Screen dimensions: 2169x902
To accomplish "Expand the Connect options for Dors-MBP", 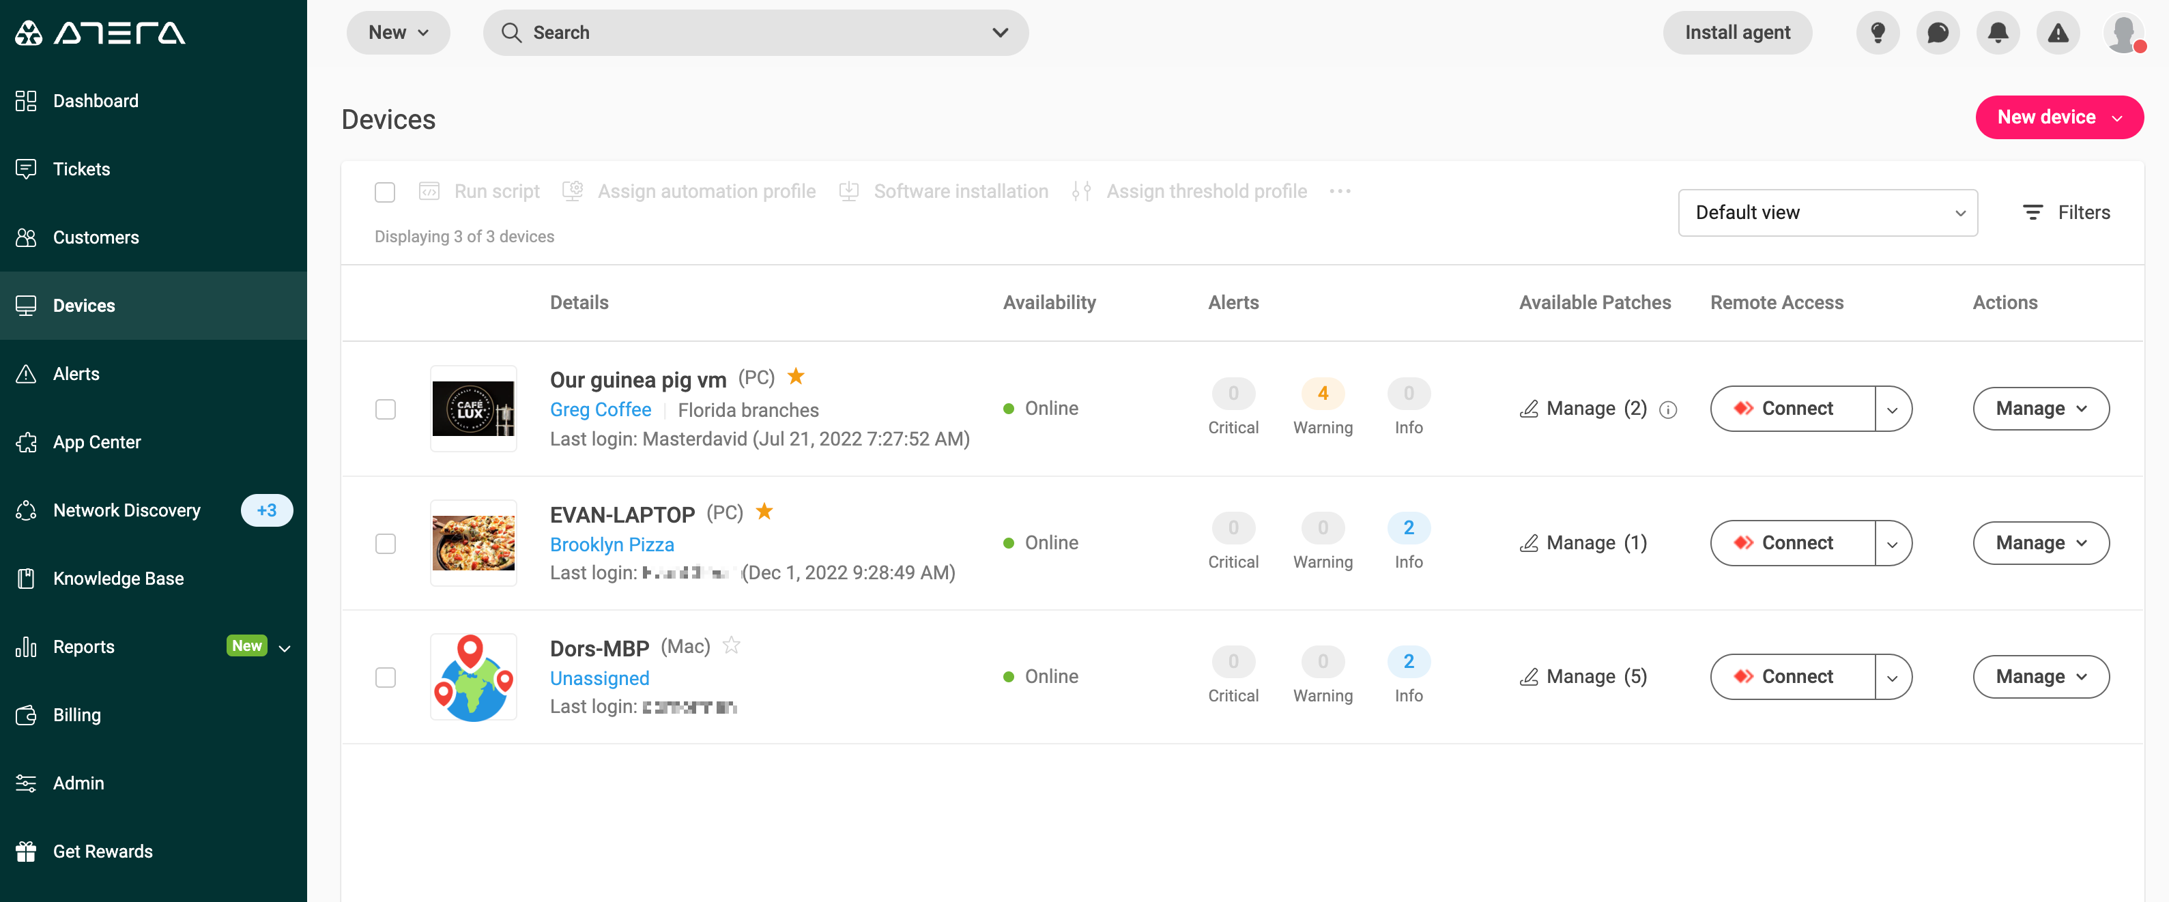I will click(x=1892, y=675).
